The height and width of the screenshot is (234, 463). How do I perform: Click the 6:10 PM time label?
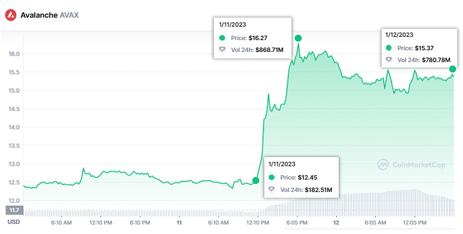[x=140, y=223]
